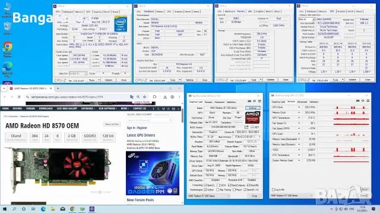The height and width of the screenshot is (213, 380).
Task: Click Report an Error button on webpage
Action: point(112,124)
